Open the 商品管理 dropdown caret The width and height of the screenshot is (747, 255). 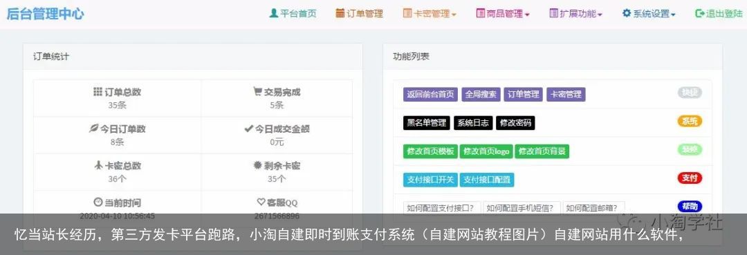click(x=527, y=15)
